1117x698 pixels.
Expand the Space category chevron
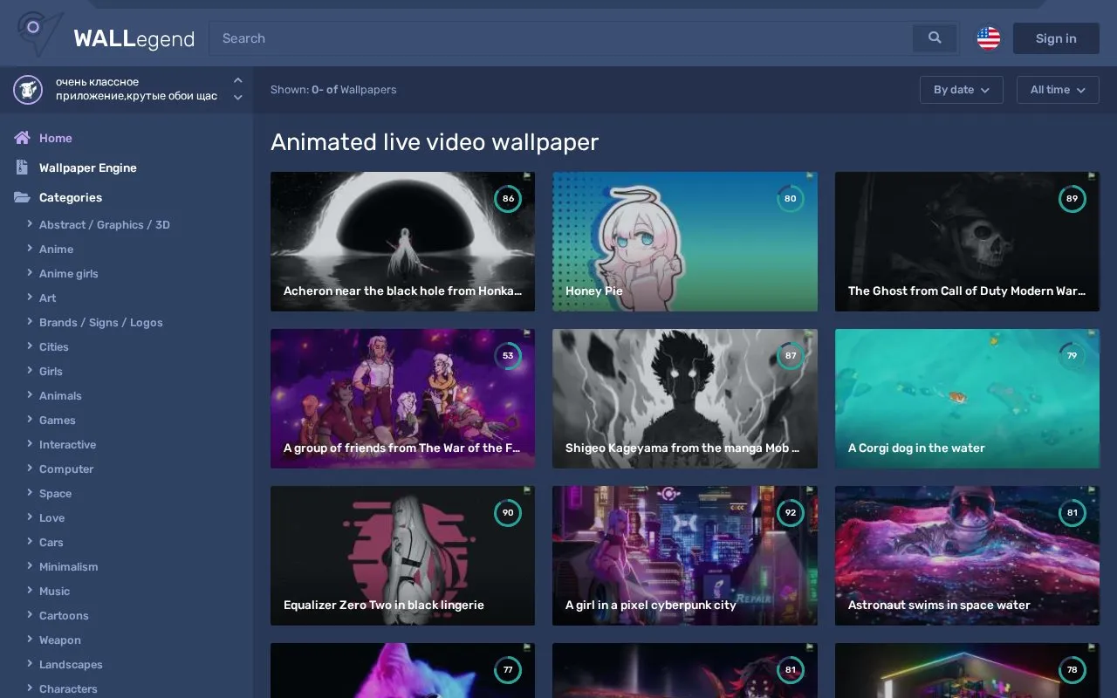coord(30,493)
